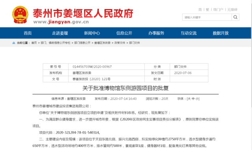
Task: Click the page vertical scrollbar
Action: coord(251,75)
